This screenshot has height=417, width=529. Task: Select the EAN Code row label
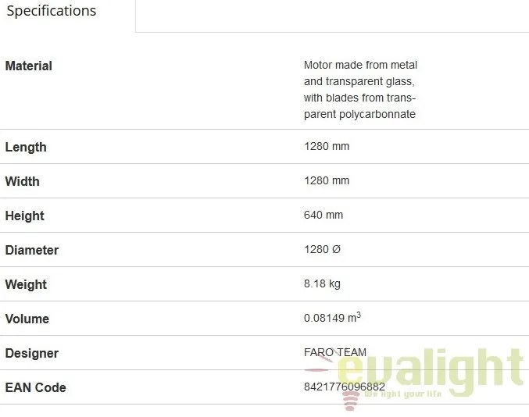pos(35,388)
